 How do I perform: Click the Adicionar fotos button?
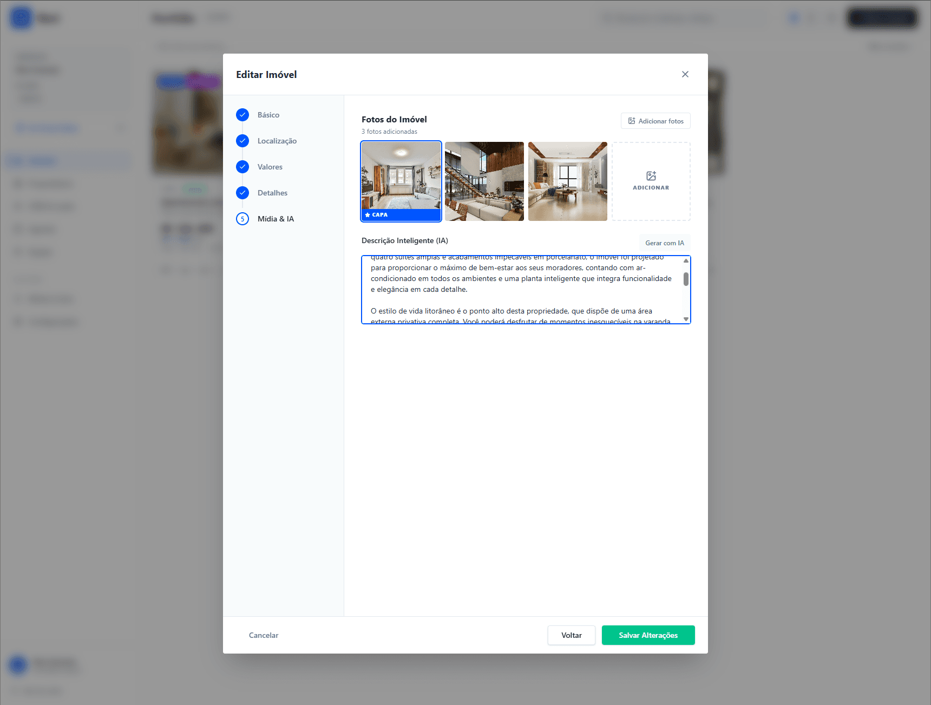655,121
